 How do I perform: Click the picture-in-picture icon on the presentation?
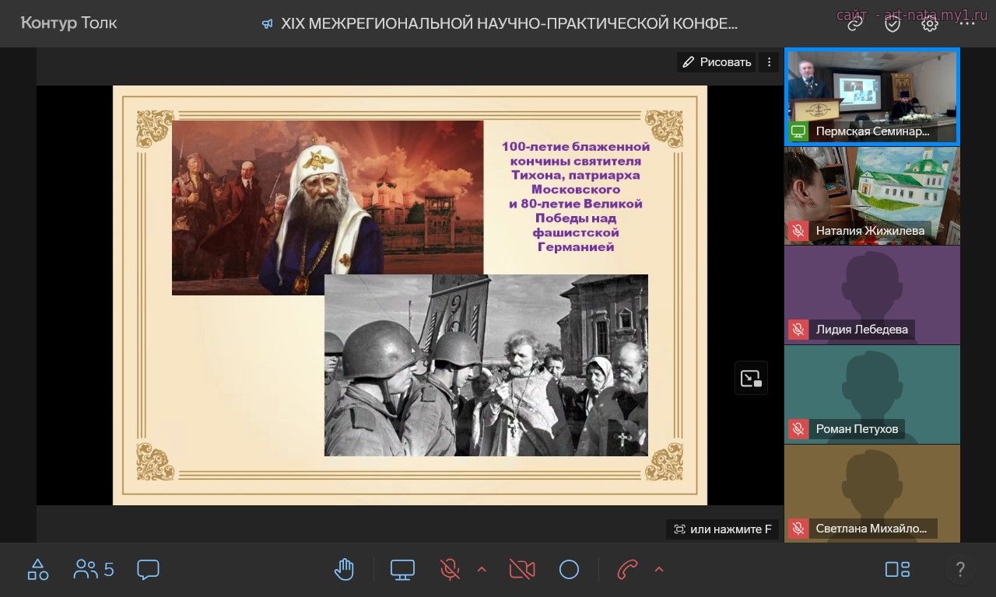(751, 378)
